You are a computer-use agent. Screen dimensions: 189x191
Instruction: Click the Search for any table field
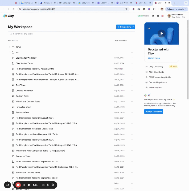(x=71, y=34)
